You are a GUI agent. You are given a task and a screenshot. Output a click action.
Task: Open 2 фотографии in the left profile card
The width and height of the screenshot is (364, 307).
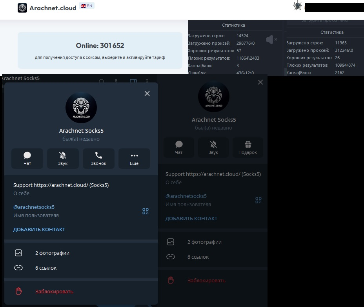pyautogui.click(x=52, y=253)
